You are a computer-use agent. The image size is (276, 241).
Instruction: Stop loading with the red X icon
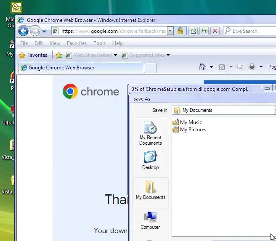tap(215, 31)
